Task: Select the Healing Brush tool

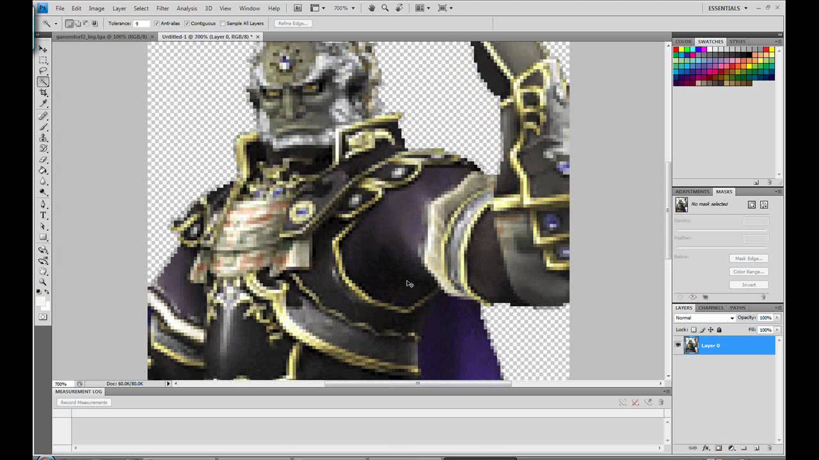Action: (x=43, y=116)
